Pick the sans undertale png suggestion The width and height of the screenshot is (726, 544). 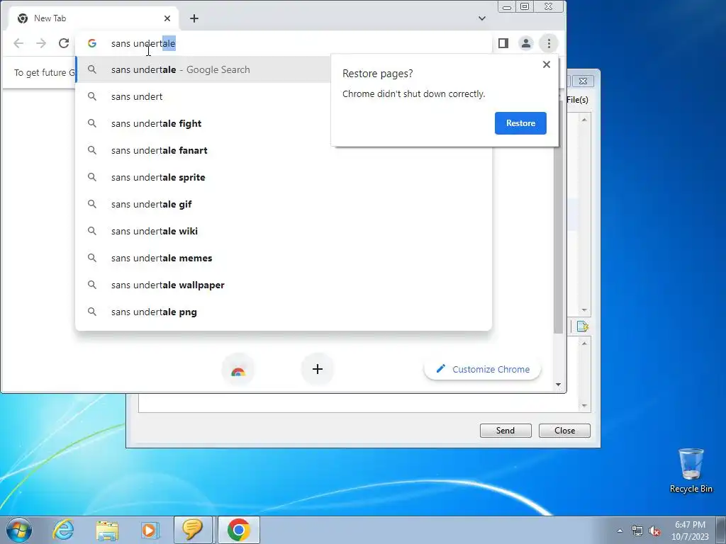point(284,312)
